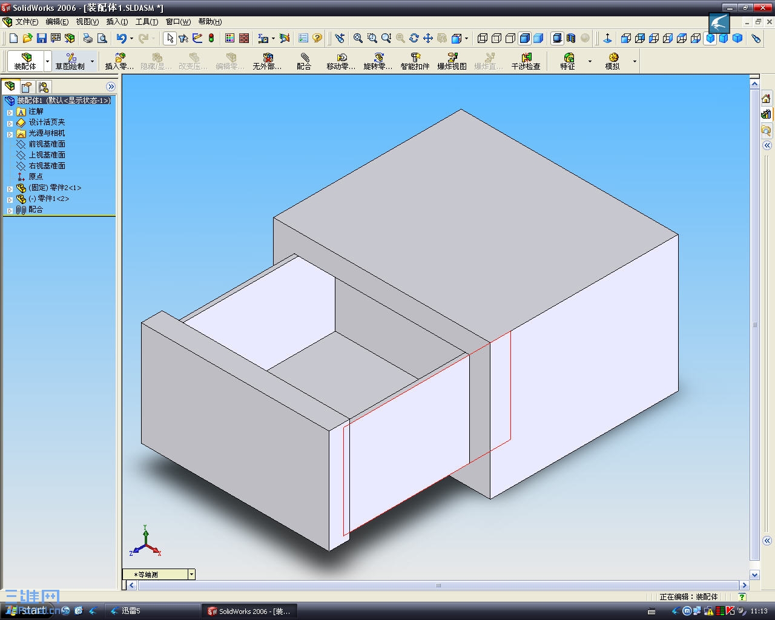
Task: Toggle Wireframe display mode
Action: coord(483,38)
